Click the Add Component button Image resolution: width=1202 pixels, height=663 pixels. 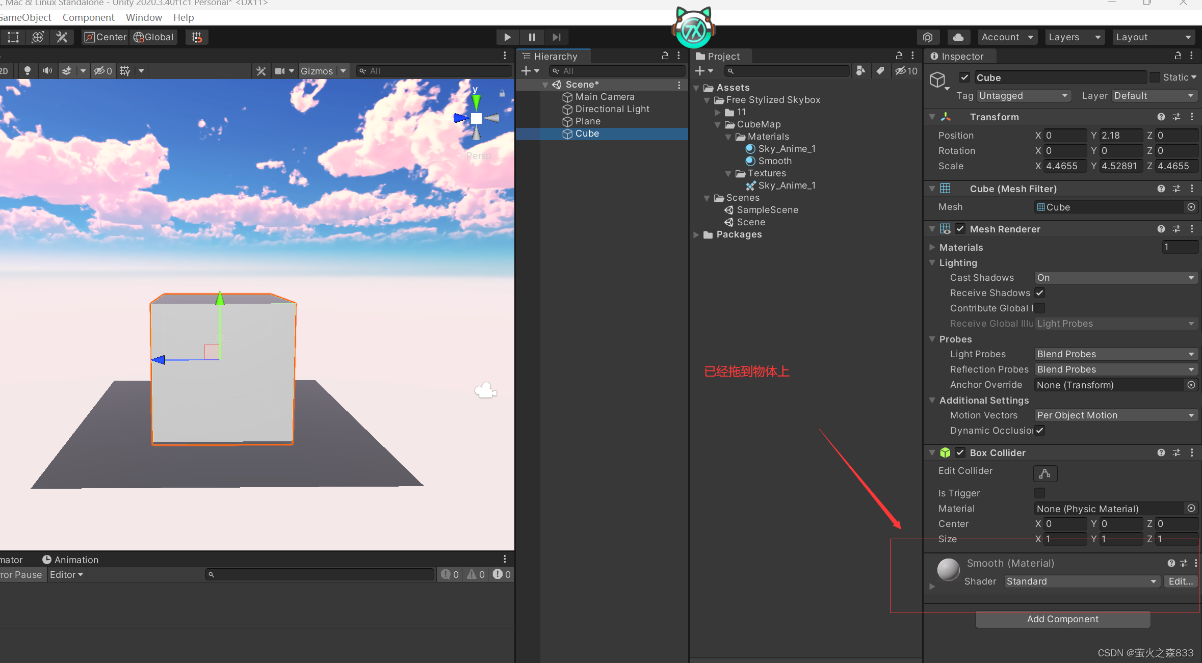pos(1062,619)
